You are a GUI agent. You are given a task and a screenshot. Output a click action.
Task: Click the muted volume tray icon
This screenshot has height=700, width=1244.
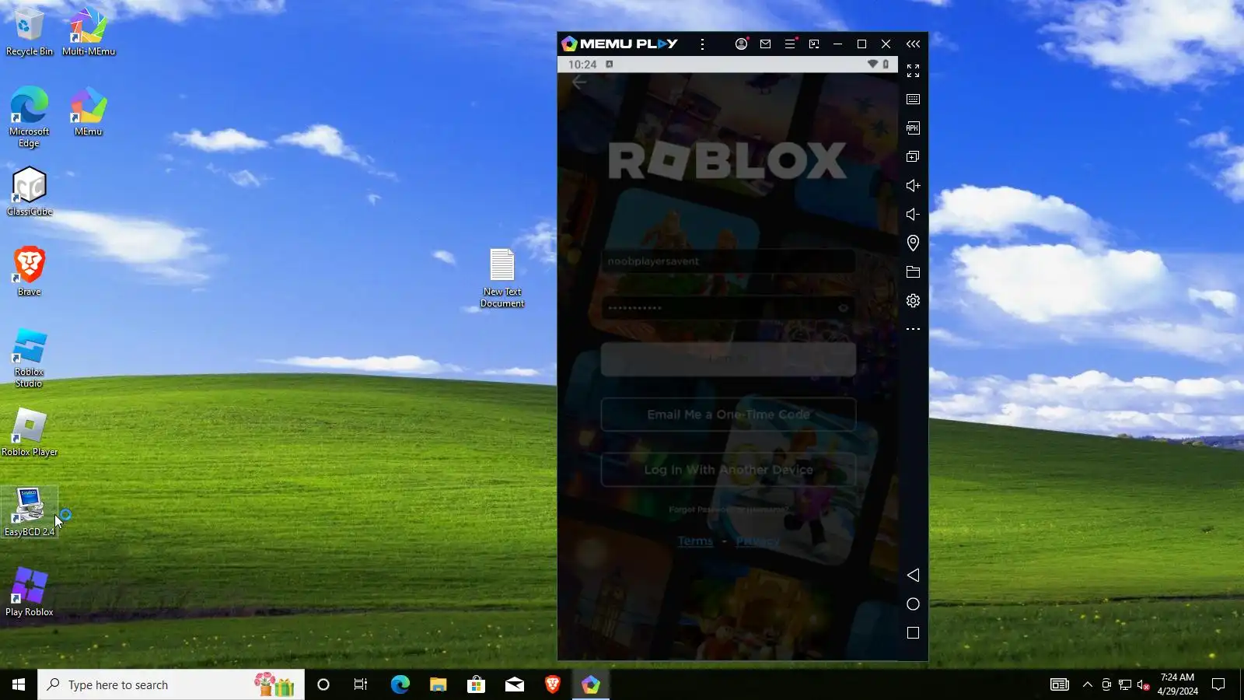(1144, 684)
